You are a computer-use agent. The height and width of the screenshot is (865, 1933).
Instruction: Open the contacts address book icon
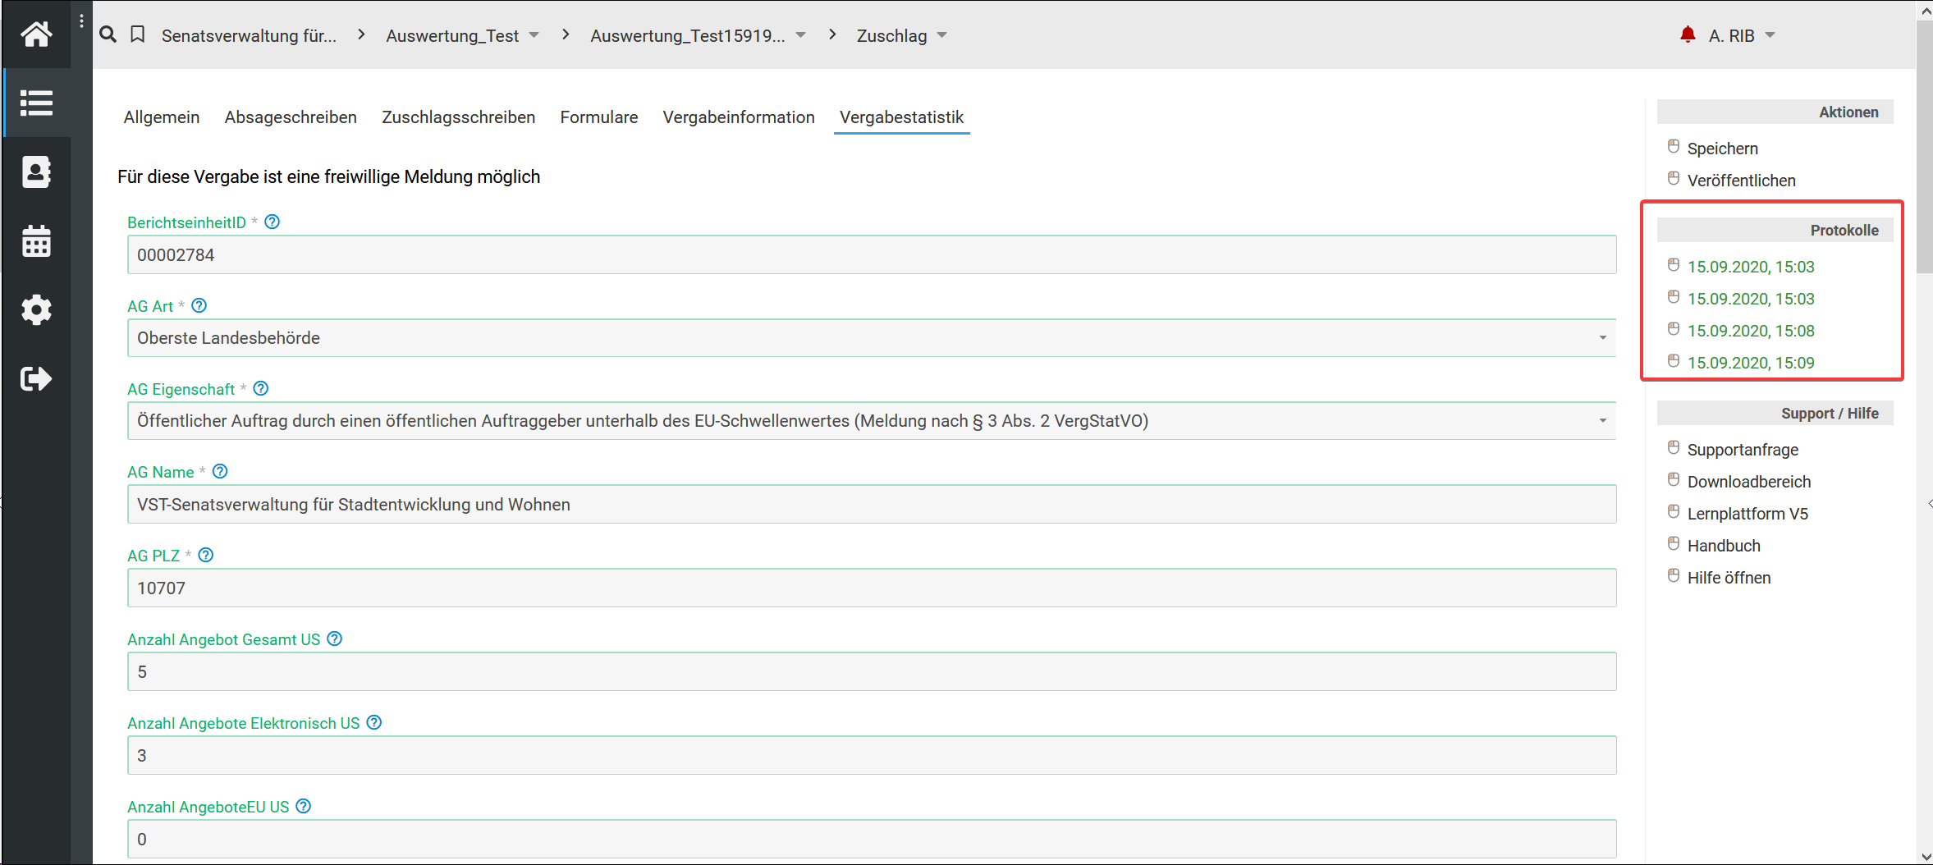click(x=36, y=172)
